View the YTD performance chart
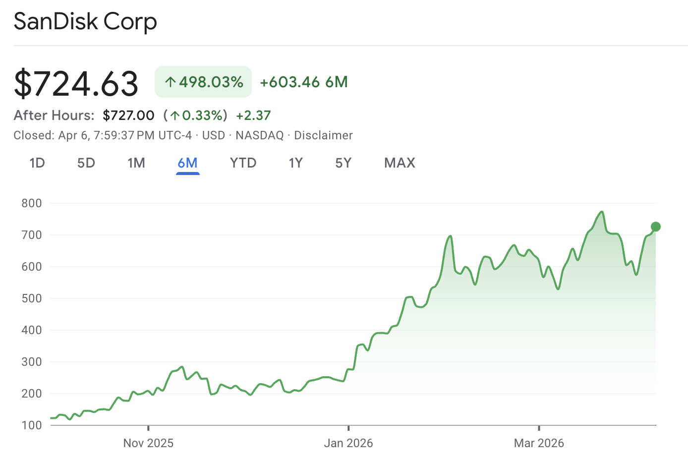The height and width of the screenshot is (462, 688). coord(243,163)
